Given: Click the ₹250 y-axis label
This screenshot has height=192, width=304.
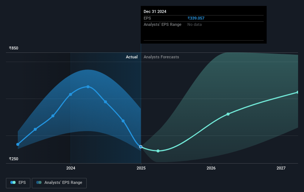Looking at the screenshot, I should 14,159.
